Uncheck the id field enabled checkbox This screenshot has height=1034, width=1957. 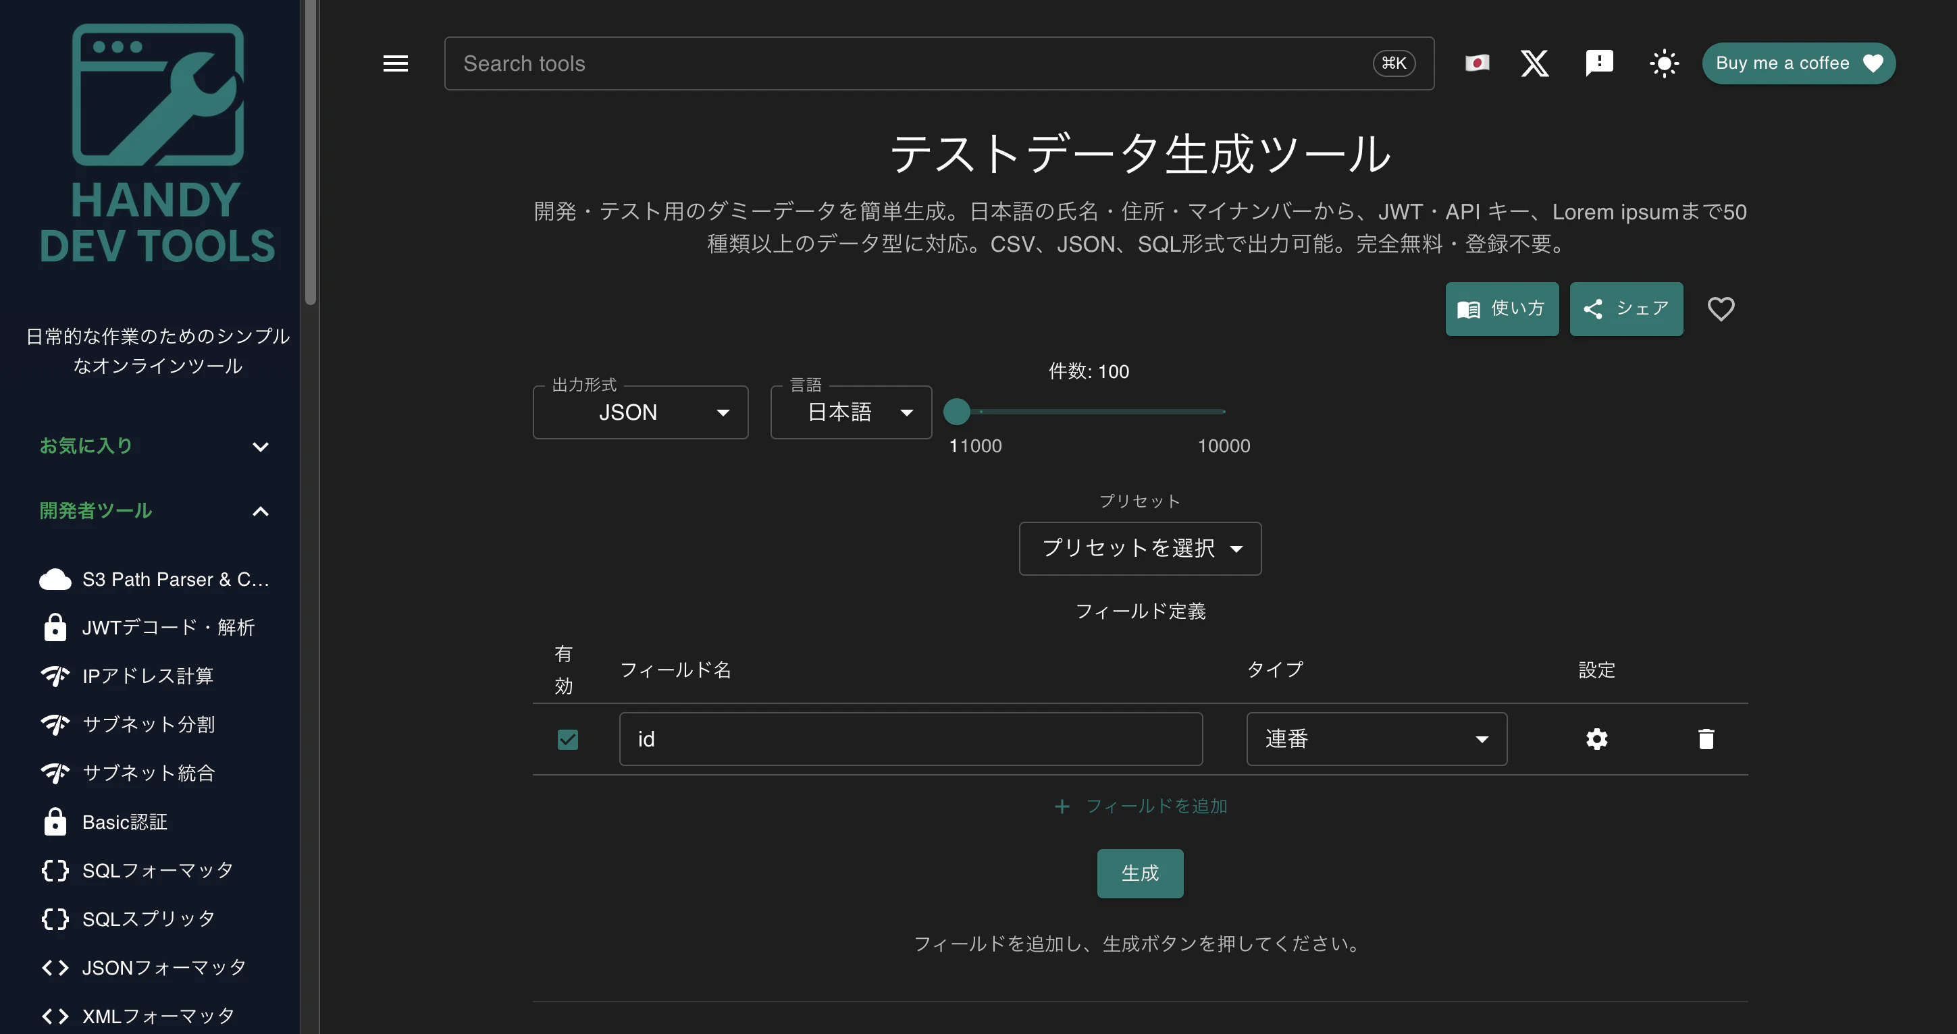click(567, 740)
